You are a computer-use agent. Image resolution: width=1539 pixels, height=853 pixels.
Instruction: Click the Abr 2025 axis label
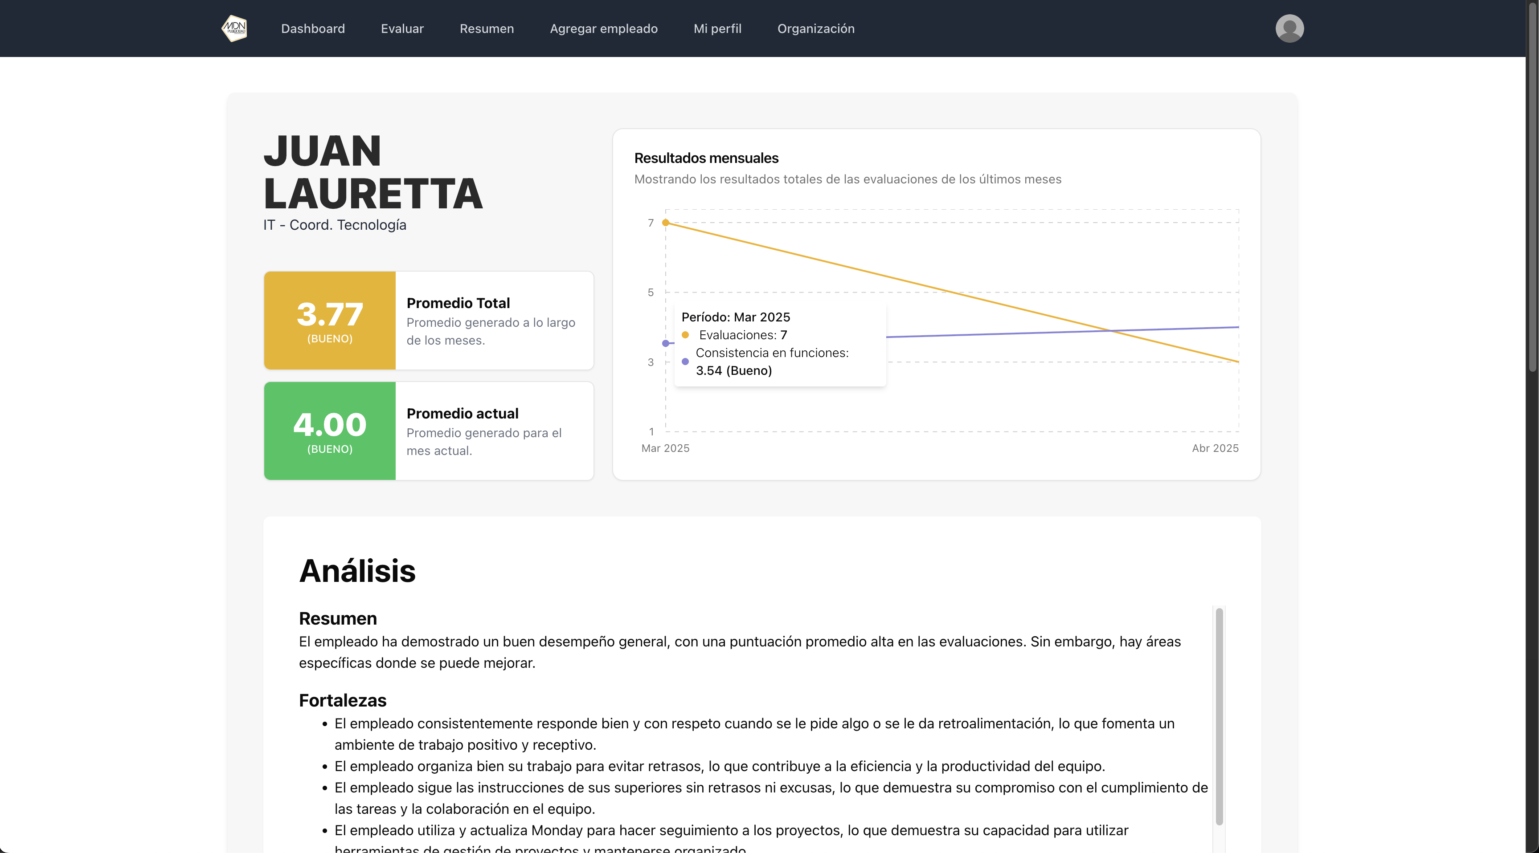(x=1215, y=448)
